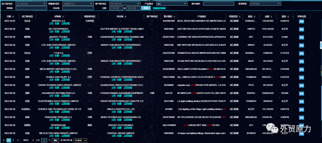Go to page 2

pos(13,140)
